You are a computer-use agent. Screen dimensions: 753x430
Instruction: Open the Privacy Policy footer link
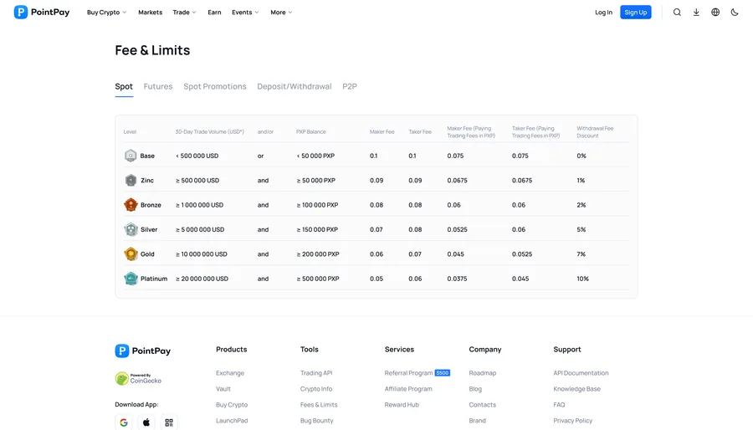click(x=573, y=421)
